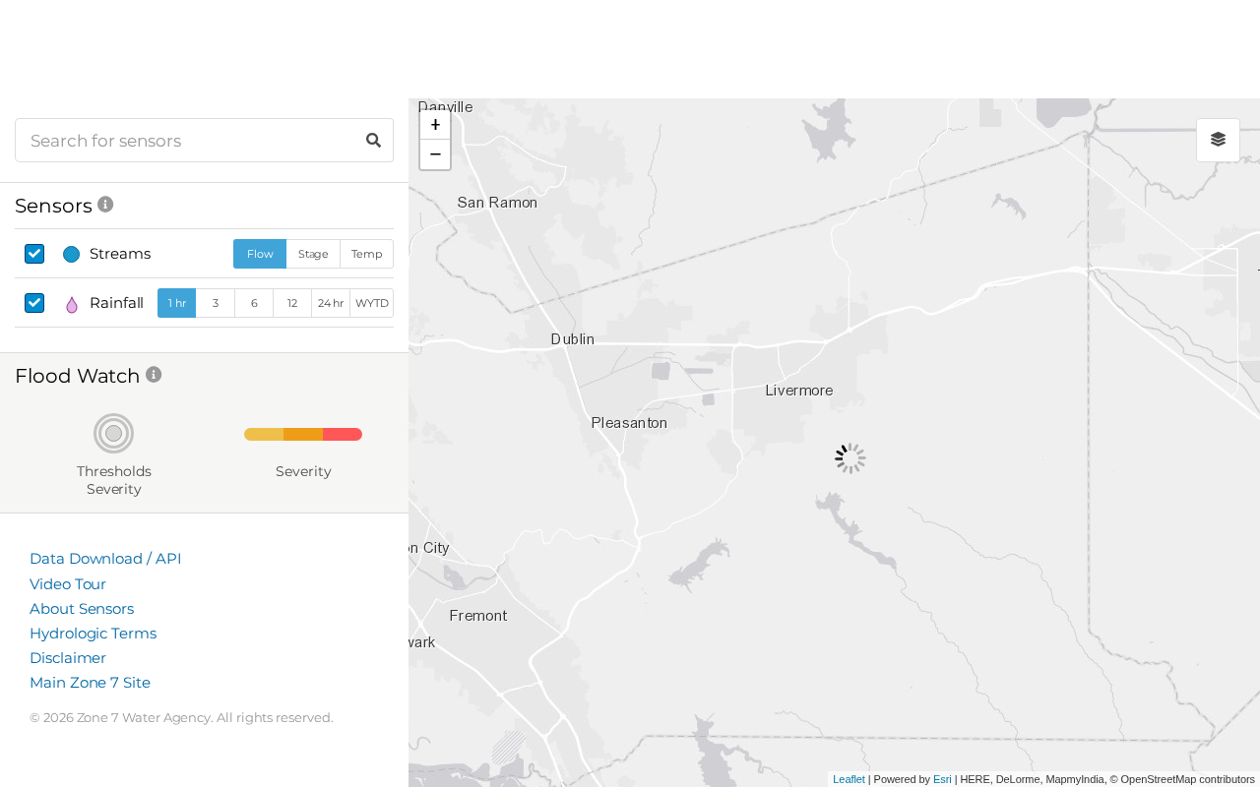Screen dimensions: 1260x787
Task: Open the Data Download / API link
Action: coord(105,559)
